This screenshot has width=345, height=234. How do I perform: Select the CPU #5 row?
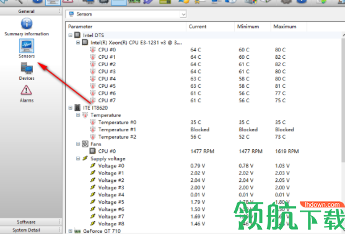pos(204,86)
